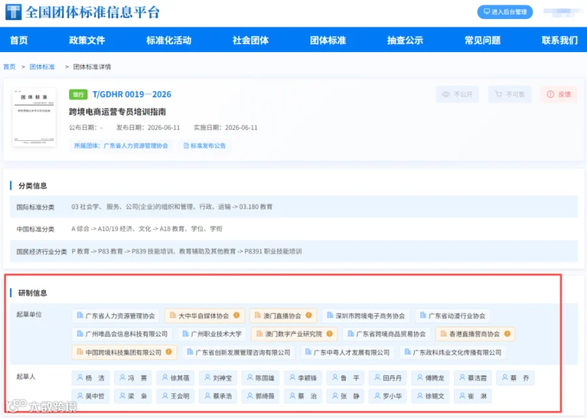This screenshot has height=418, width=587.
Task: Click the drafter tag 吴中哲
Action: click(91, 396)
